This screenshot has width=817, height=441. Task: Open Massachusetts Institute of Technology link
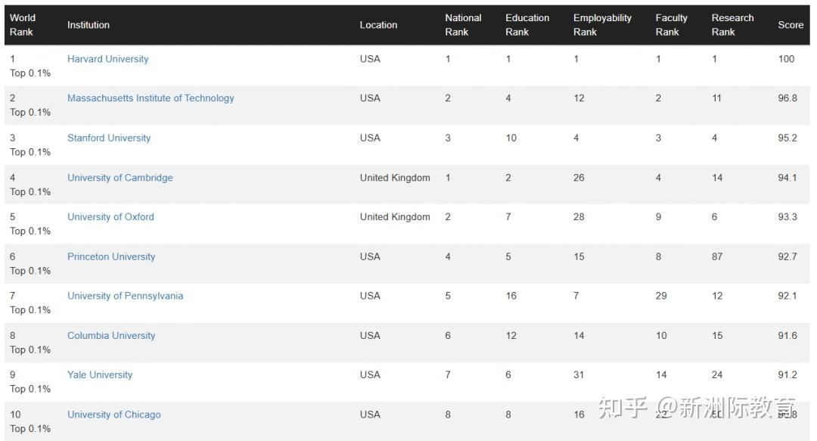pyautogui.click(x=151, y=98)
